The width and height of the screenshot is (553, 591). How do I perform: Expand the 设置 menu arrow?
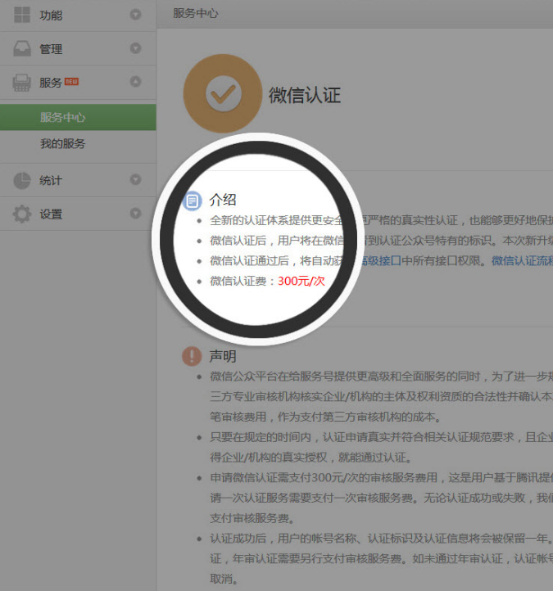pyautogui.click(x=135, y=214)
